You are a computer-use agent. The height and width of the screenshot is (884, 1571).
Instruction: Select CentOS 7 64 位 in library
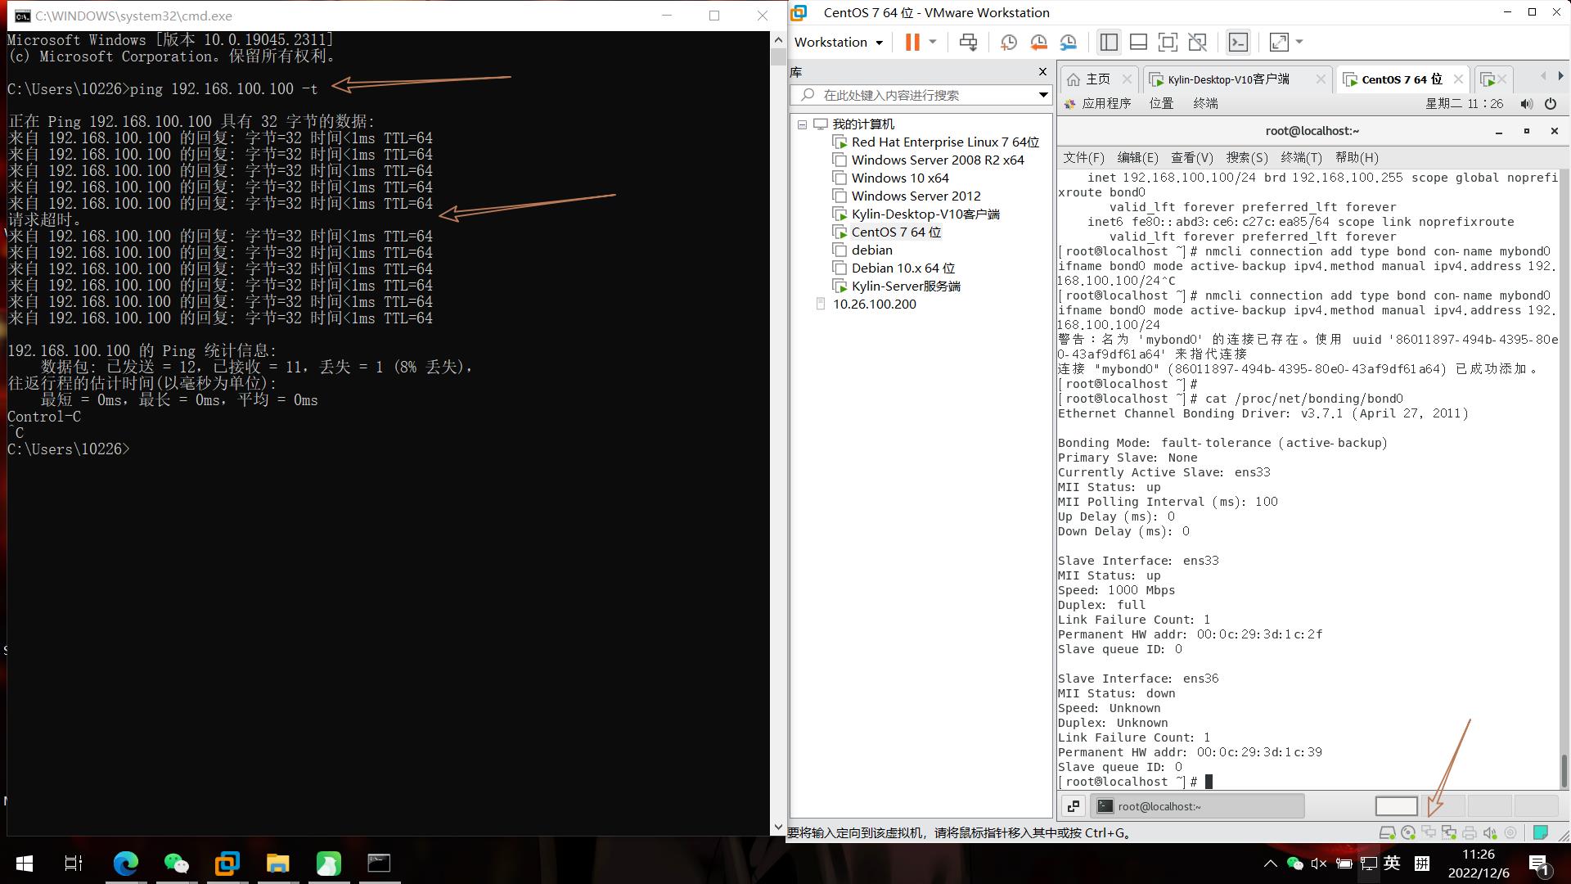pyautogui.click(x=896, y=232)
